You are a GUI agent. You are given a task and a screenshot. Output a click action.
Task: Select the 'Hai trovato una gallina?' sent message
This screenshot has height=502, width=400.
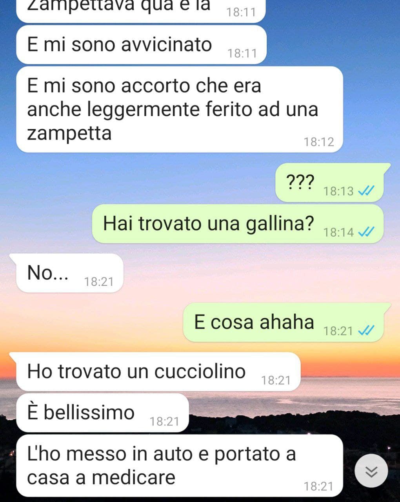pyautogui.click(x=237, y=224)
